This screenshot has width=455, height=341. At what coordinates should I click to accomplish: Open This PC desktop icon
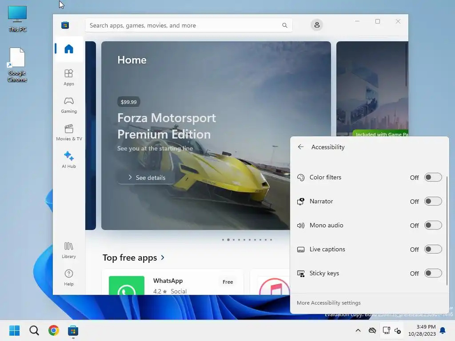17,19
